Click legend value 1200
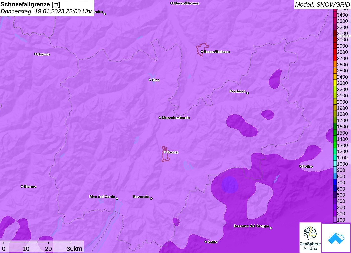351x253 pixels. point(342,151)
